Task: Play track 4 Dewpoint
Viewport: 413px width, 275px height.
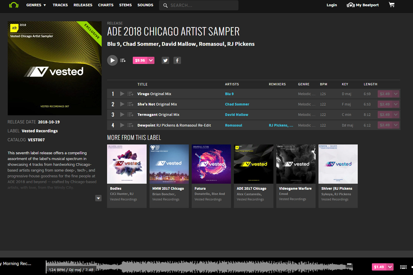Action: [122, 125]
